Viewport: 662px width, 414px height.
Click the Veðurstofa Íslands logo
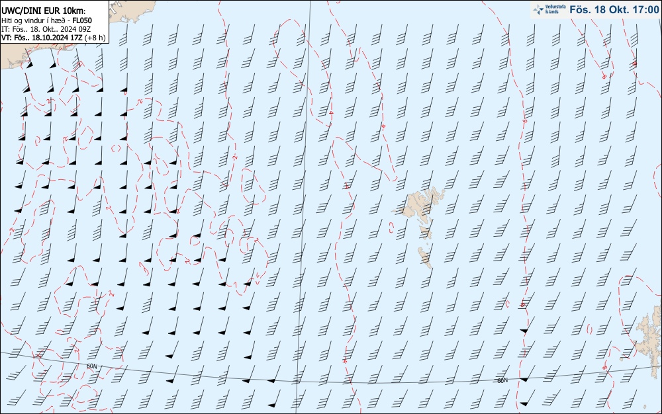[549, 9]
